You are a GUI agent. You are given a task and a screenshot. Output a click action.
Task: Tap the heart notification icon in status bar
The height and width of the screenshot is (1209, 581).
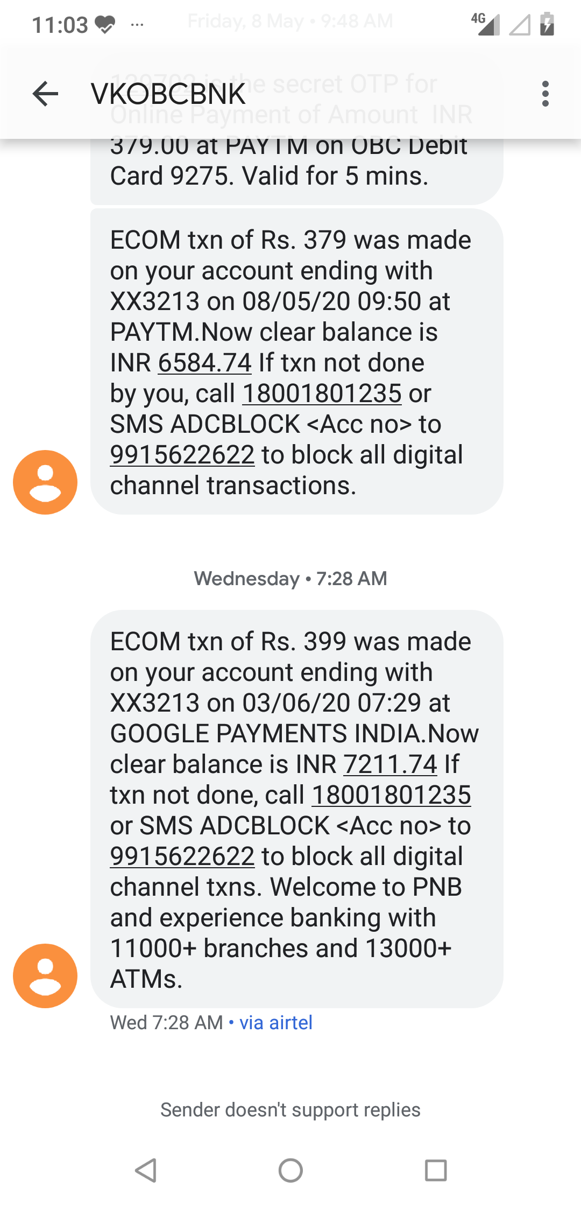pos(105,25)
